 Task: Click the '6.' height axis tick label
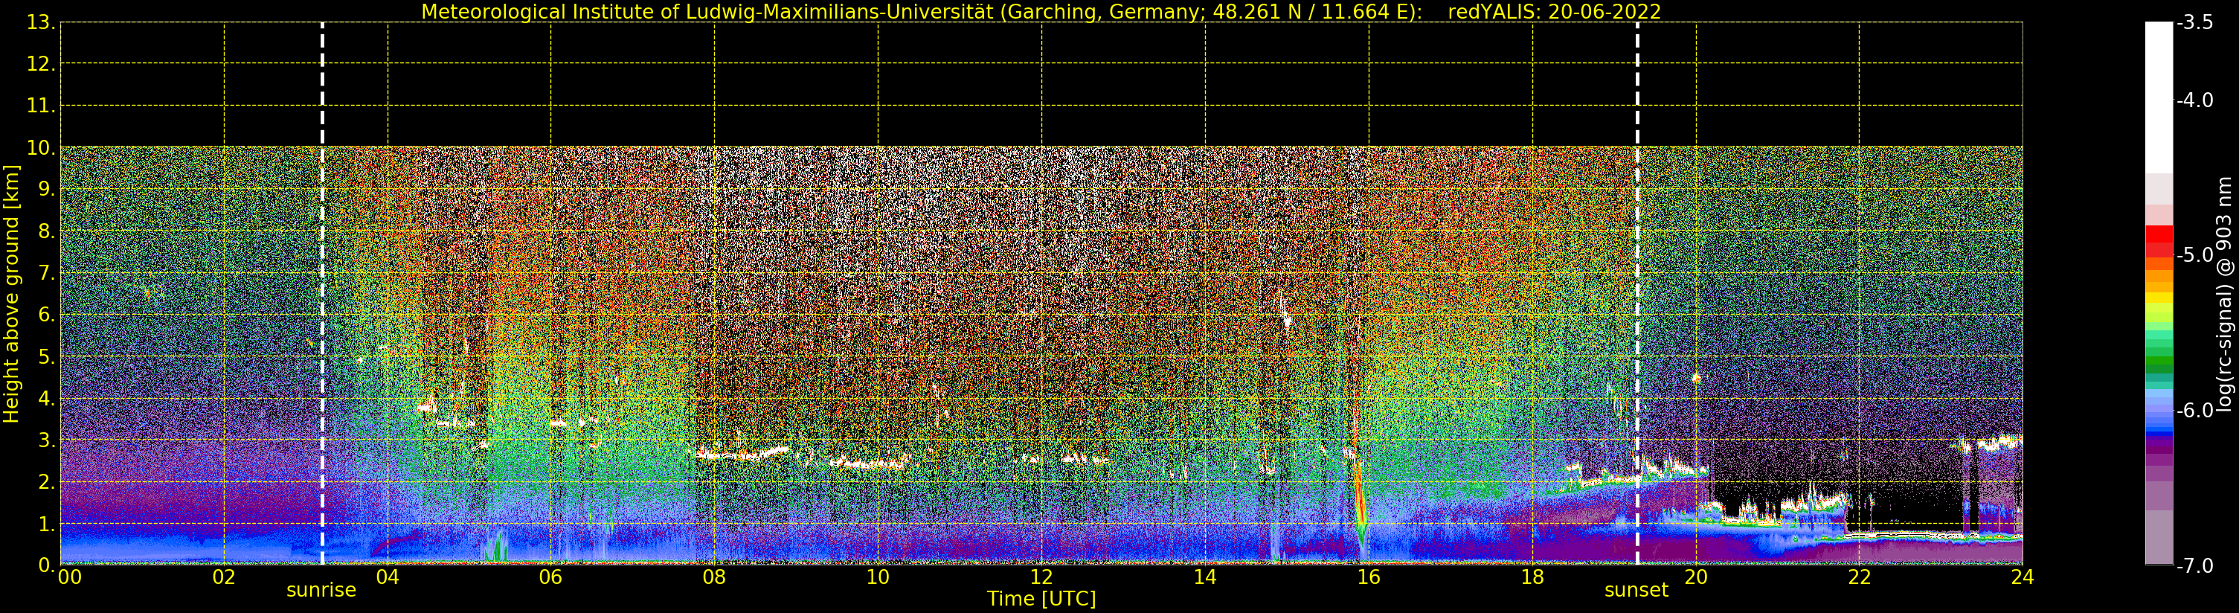[x=47, y=315]
